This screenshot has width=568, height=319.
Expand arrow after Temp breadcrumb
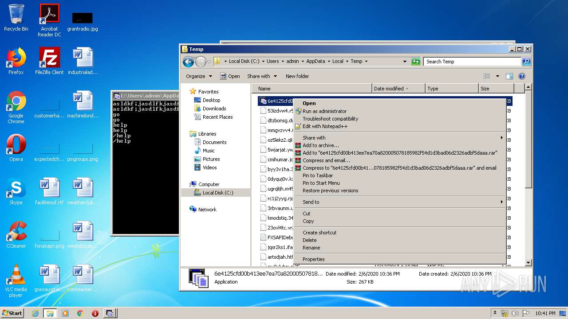pos(366,62)
